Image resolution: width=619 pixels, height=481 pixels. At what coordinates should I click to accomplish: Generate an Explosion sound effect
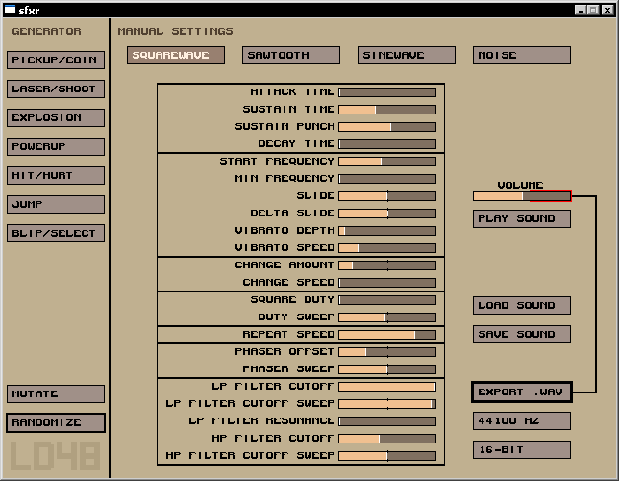pos(55,118)
